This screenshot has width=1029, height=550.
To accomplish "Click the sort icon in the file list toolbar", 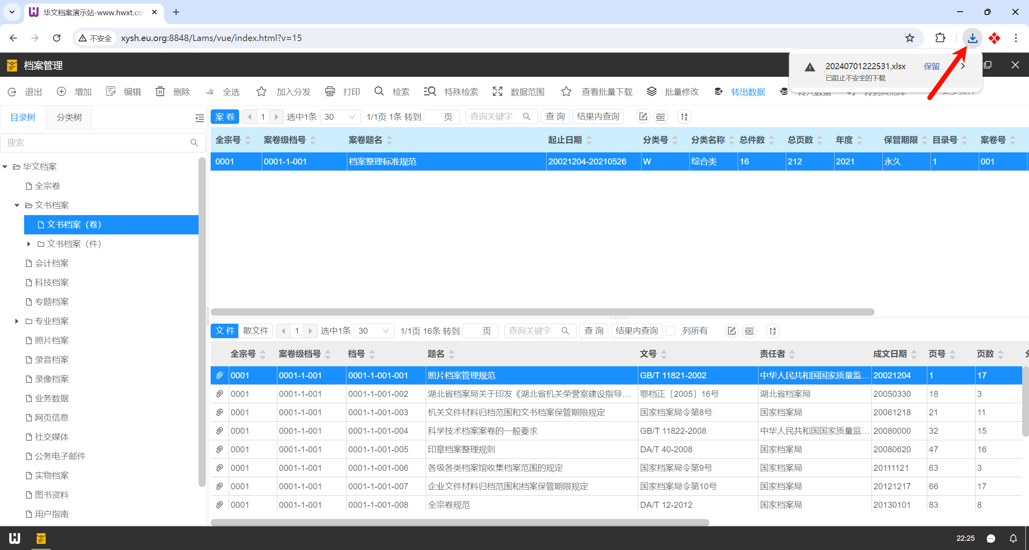I will click(773, 331).
